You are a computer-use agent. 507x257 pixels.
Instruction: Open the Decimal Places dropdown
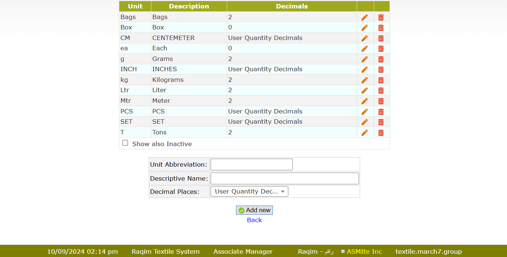[x=249, y=191]
